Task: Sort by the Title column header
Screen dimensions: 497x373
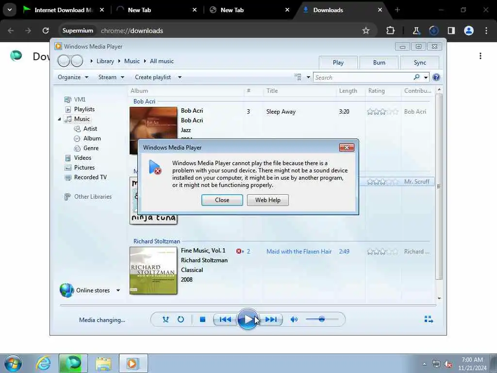Action: (x=272, y=91)
